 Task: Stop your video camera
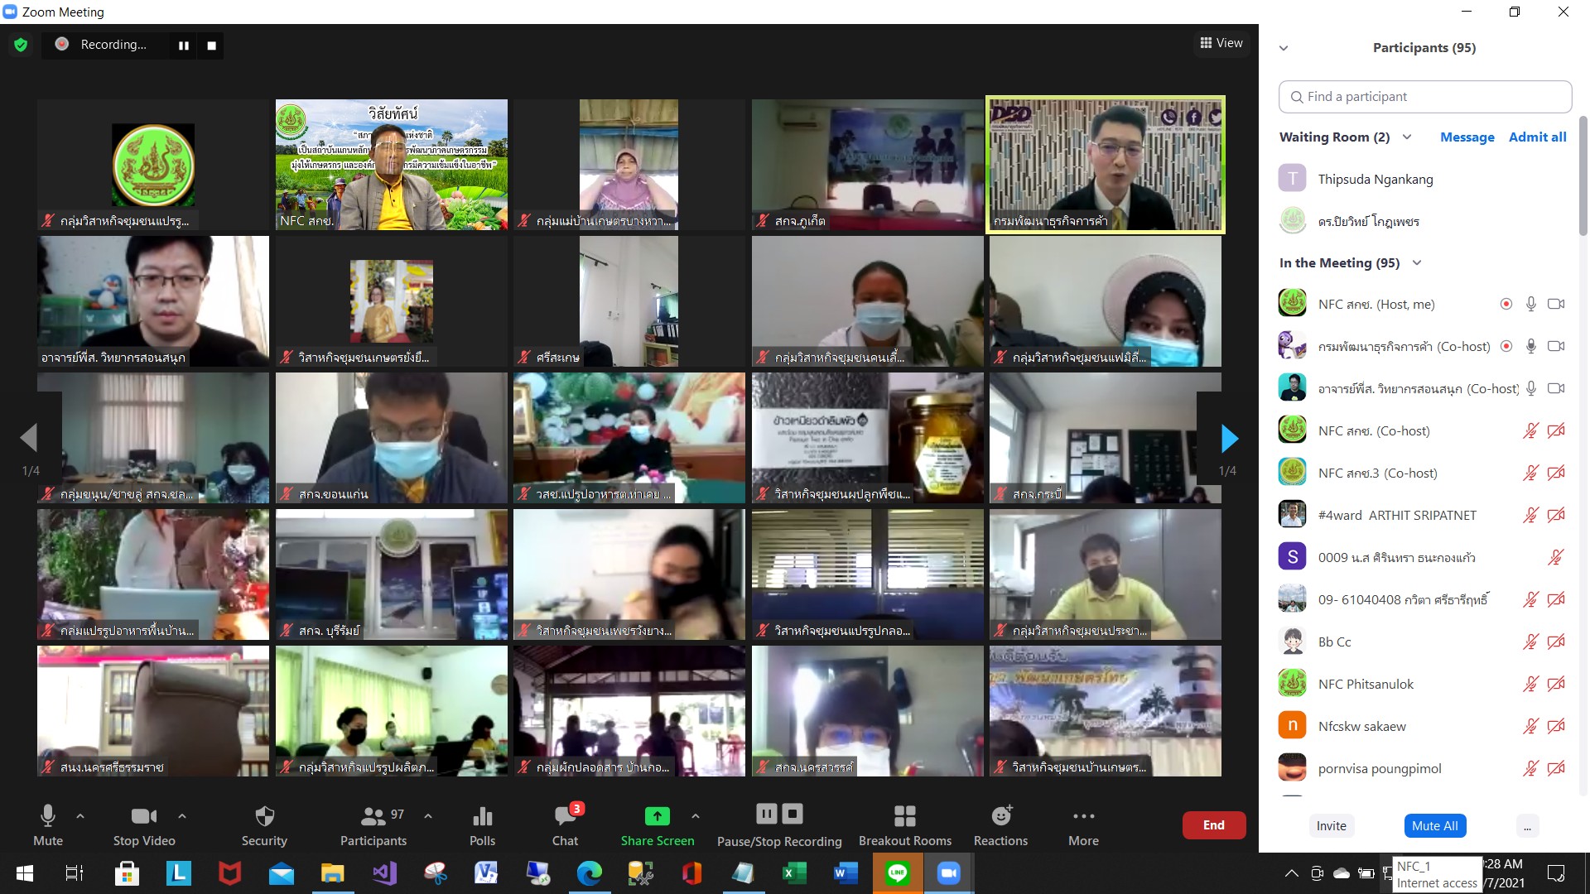coord(144,825)
